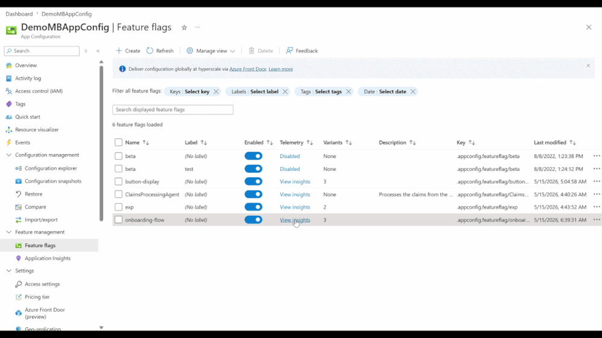This screenshot has height=338, width=602.
Task: Collapse the Feature management section
Action: click(9, 232)
